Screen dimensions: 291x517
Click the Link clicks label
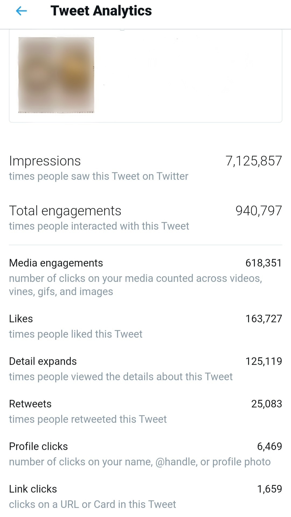(x=33, y=489)
